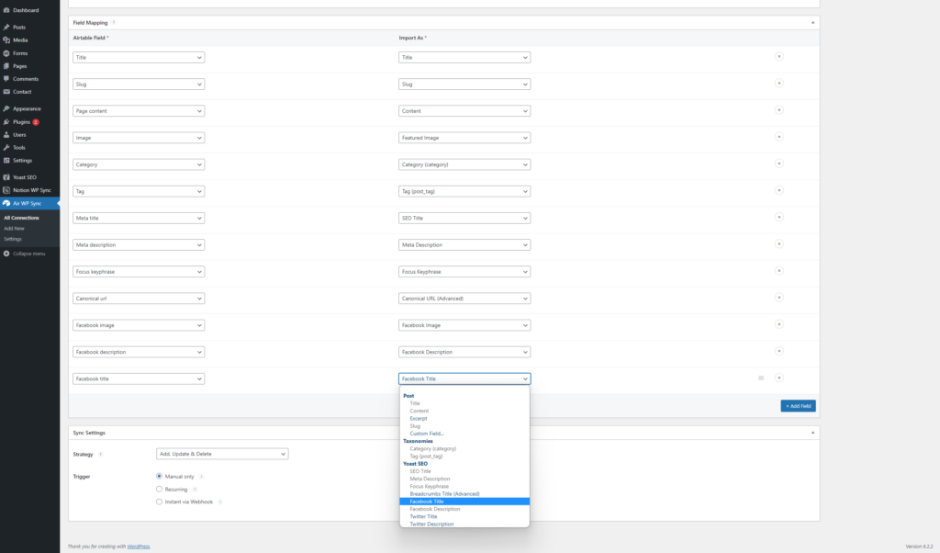The height and width of the screenshot is (553, 940).
Task: Open the Focus Keyphrase Import As dropdown
Action: click(464, 272)
